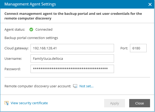Click the 'Backup portal connection settings' heading
The width and height of the screenshot is (155, 112).
31,38
